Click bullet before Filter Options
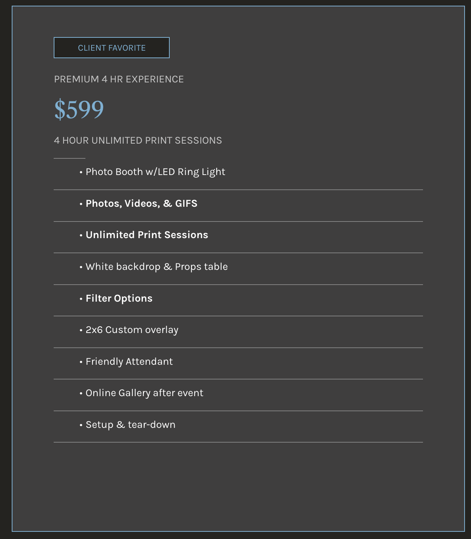The image size is (471, 539). point(81,299)
